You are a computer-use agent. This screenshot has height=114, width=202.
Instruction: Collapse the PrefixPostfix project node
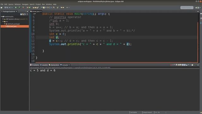click(x=1, y=16)
